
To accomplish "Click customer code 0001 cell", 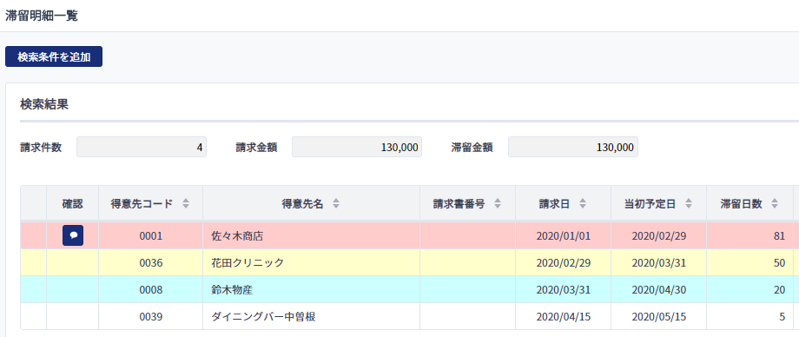I will (151, 236).
